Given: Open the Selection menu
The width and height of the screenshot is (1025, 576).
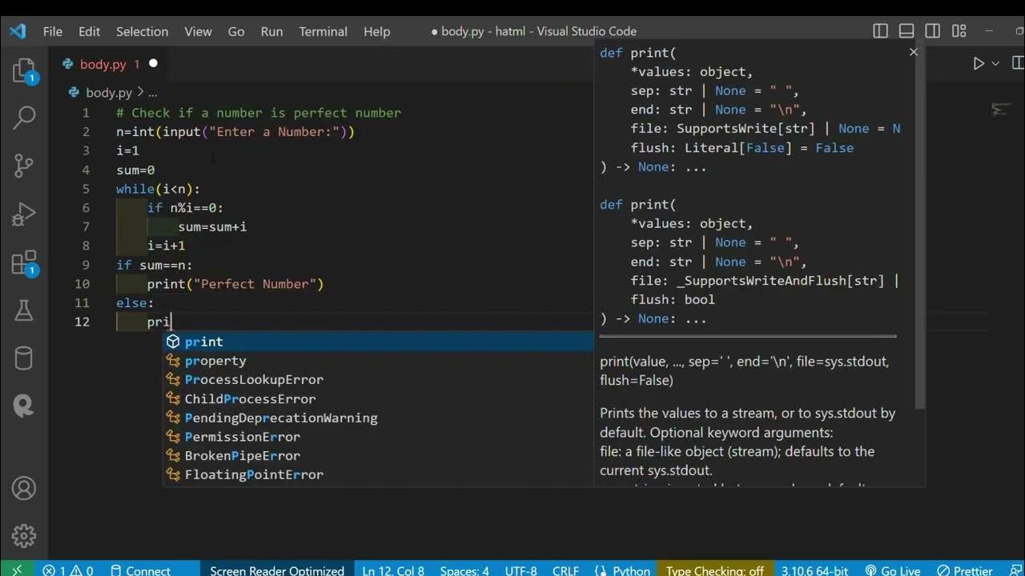Looking at the screenshot, I should coord(142,31).
